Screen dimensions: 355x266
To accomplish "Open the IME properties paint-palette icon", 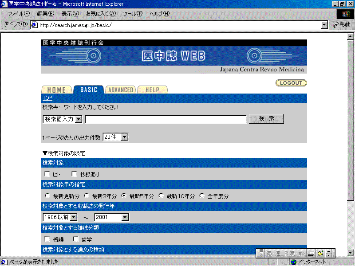I will [x=320, y=254].
